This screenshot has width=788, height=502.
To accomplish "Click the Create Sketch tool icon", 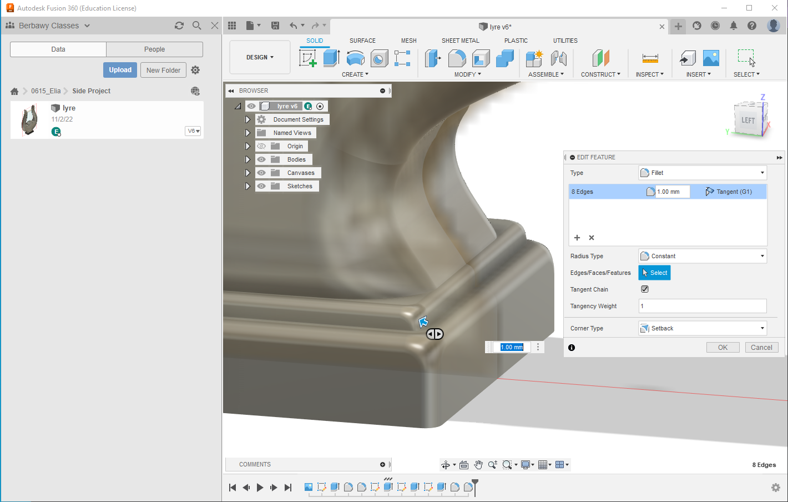I will pos(307,58).
